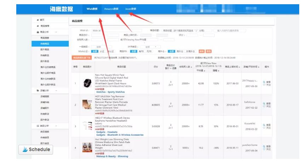Click the list icon next to 类目分析
This screenshot has height=161, width=307.
[x=38, y=126]
